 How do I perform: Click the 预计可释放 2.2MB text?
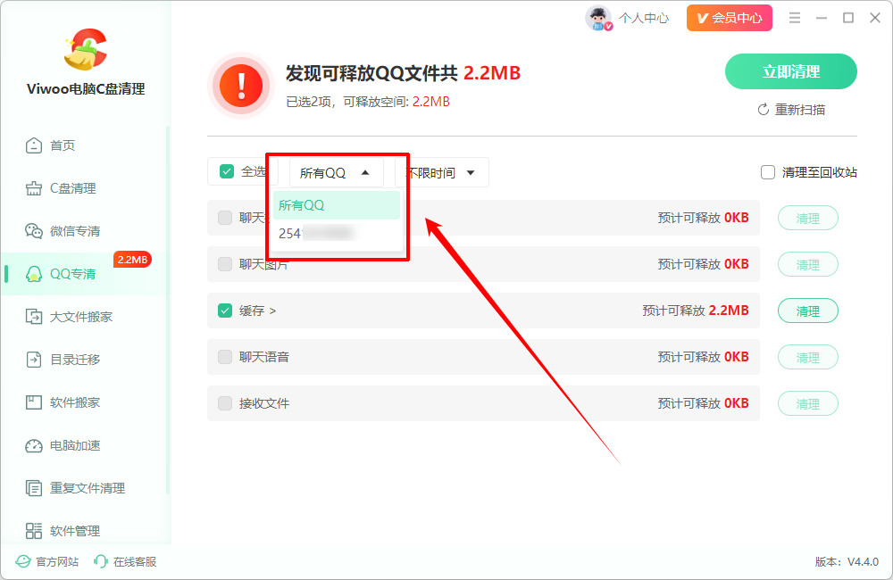click(x=696, y=311)
